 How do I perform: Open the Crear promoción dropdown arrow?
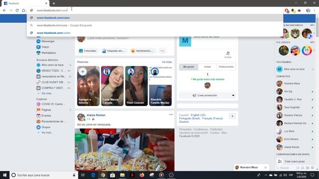pos(233,95)
